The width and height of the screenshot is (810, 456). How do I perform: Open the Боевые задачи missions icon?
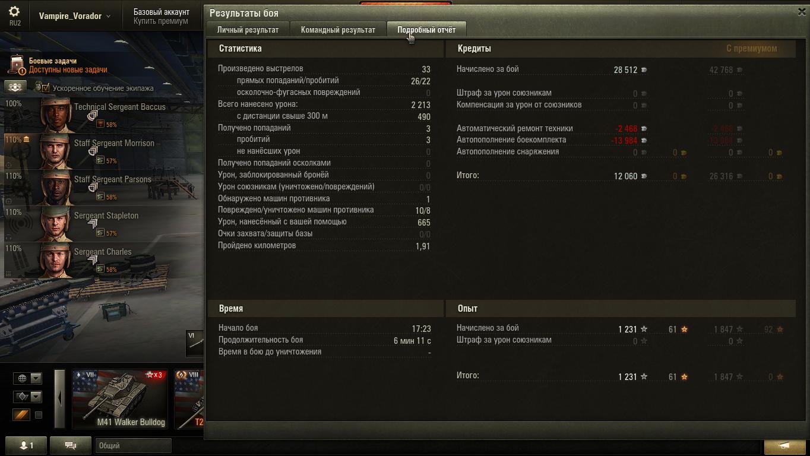[17, 65]
